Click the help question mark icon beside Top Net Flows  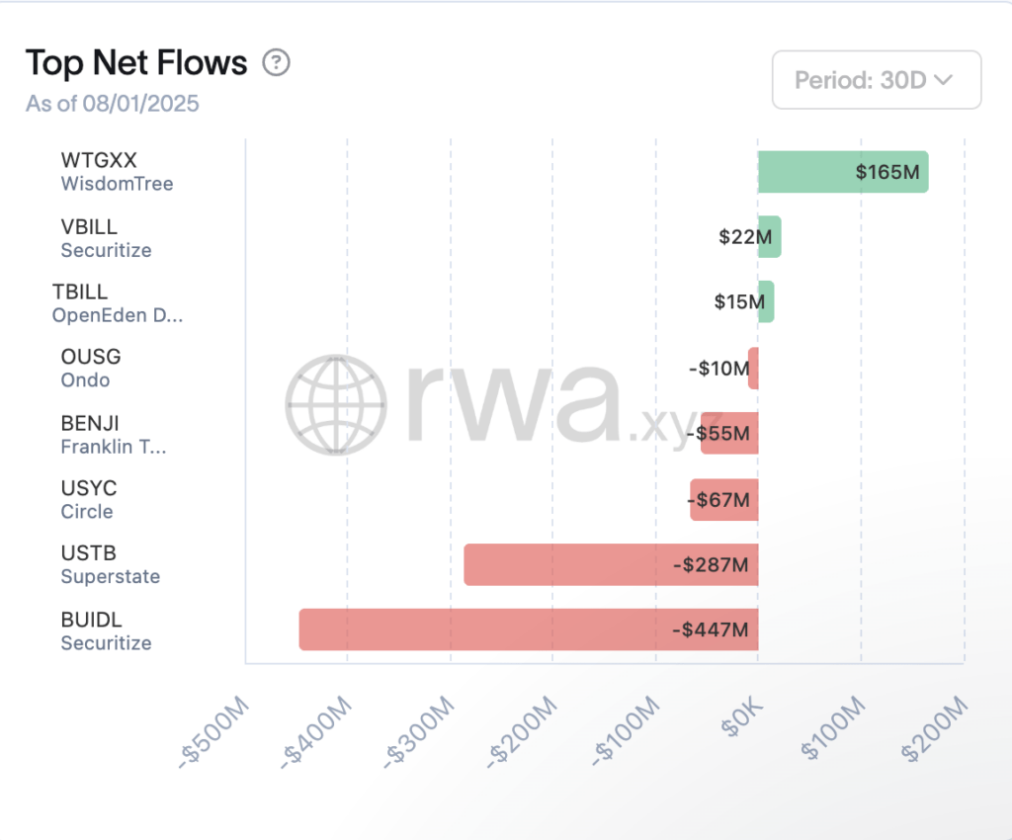pyautogui.click(x=277, y=62)
